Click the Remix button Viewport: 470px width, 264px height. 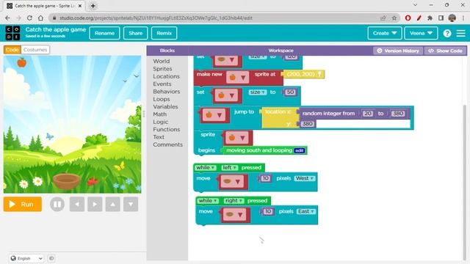164,33
